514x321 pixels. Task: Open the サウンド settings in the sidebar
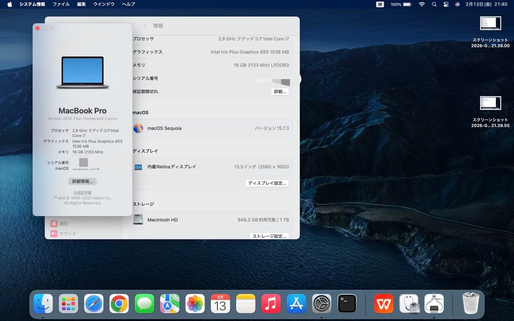(x=68, y=233)
